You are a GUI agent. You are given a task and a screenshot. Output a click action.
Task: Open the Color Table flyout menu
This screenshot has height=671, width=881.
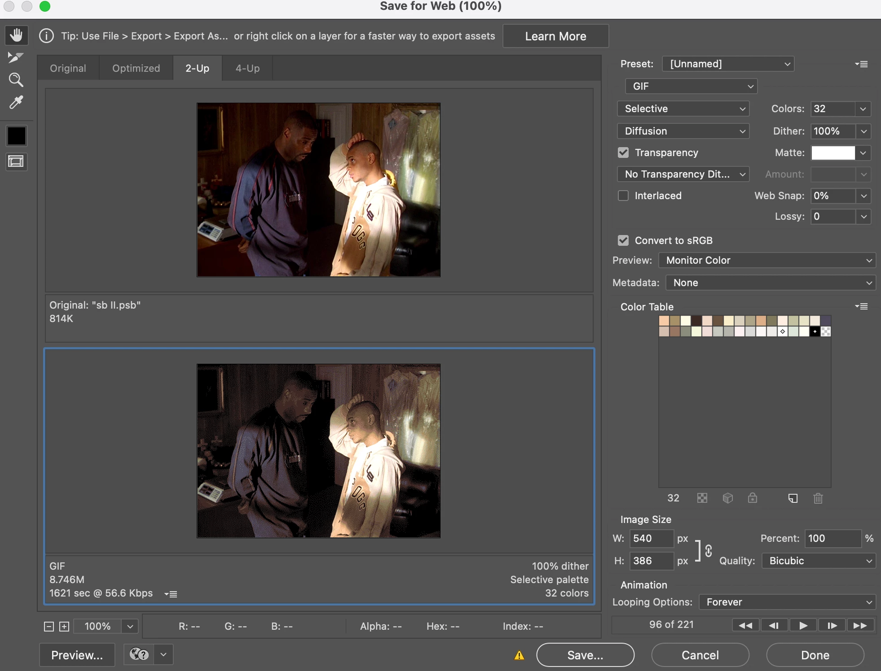pyautogui.click(x=861, y=306)
